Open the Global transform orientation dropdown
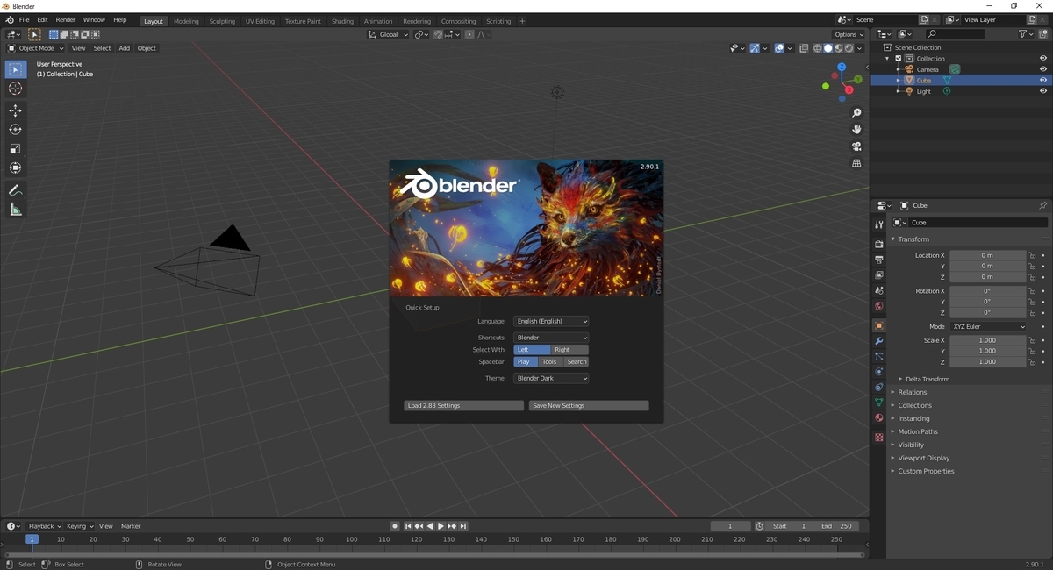Viewport: 1053px width, 570px height. click(388, 34)
